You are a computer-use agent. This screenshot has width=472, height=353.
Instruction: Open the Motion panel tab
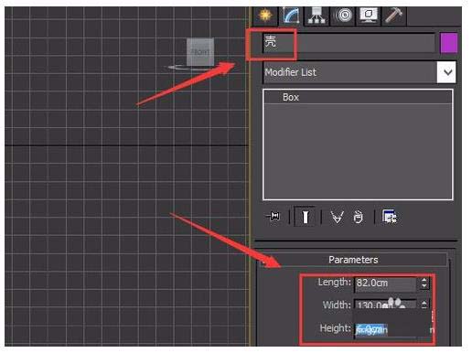pyautogui.click(x=343, y=16)
